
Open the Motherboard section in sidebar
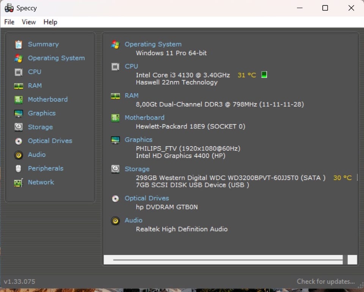[48, 100]
